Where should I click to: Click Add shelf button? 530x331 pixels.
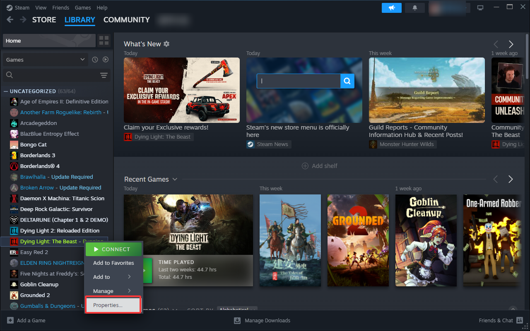(319, 166)
